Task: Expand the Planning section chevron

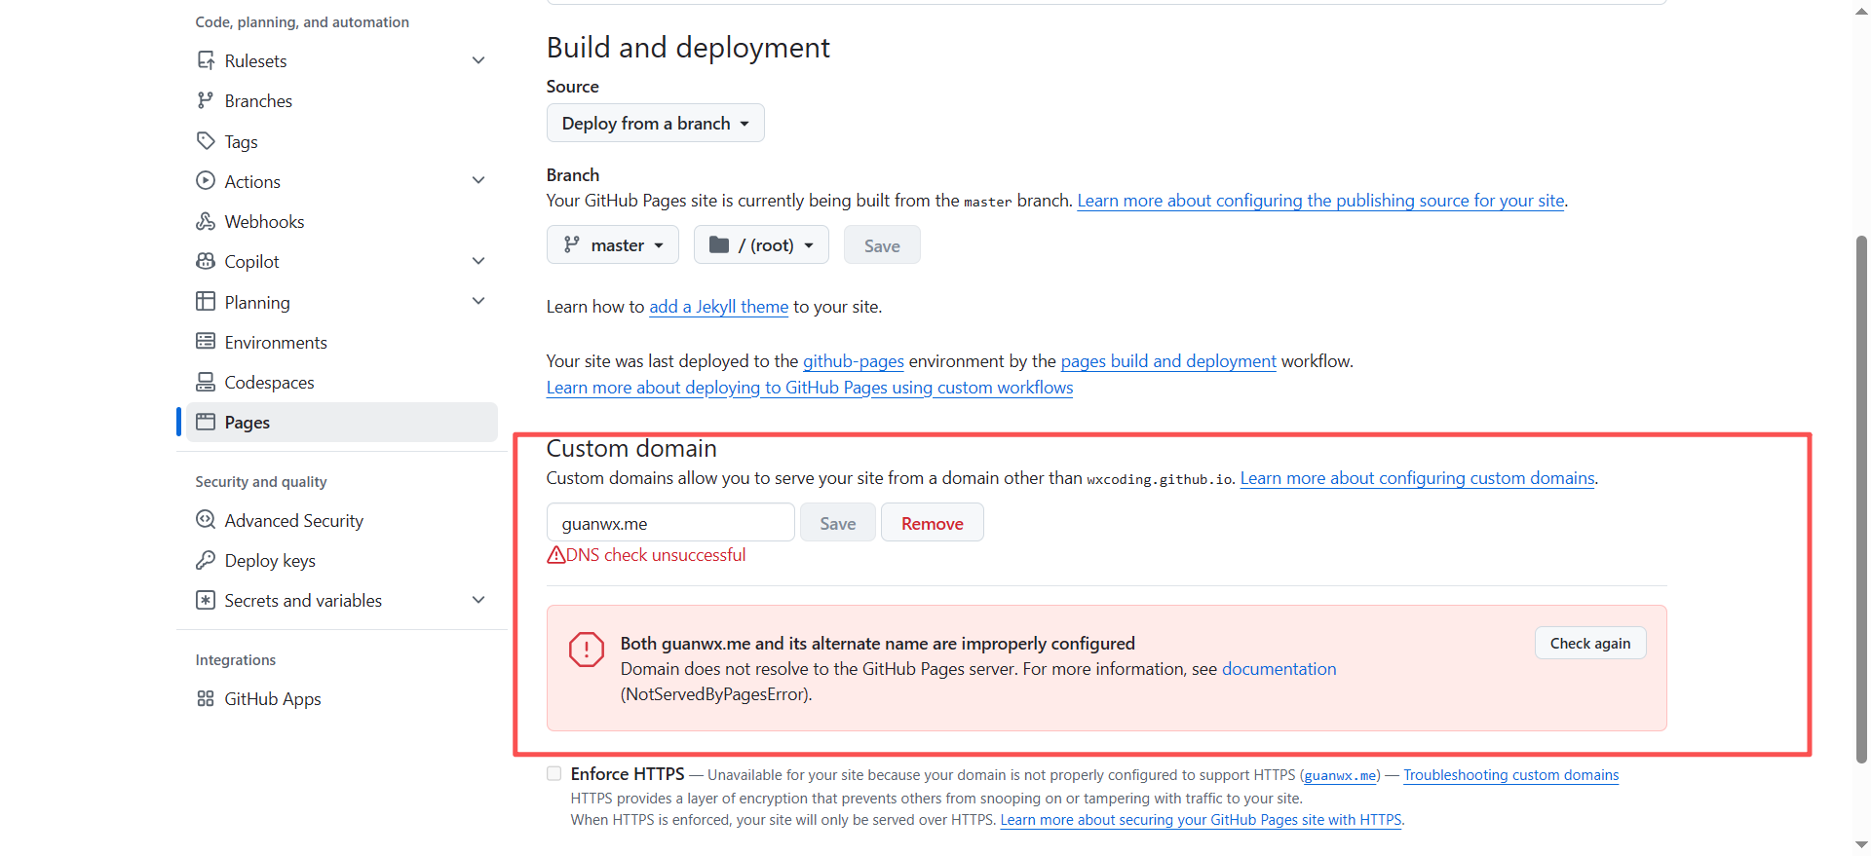Action: [x=478, y=301]
